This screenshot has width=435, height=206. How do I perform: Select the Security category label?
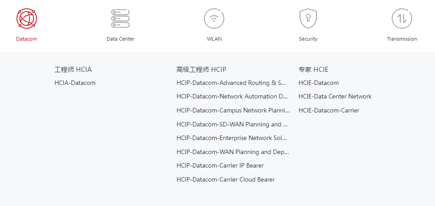[x=308, y=39]
